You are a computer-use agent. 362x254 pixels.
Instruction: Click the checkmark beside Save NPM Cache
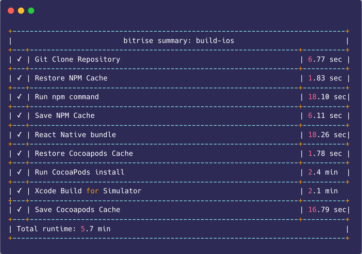tap(19, 115)
